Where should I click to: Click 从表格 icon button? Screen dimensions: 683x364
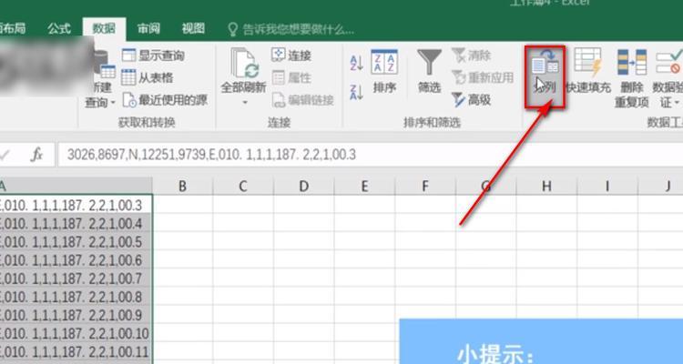(x=147, y=77)
